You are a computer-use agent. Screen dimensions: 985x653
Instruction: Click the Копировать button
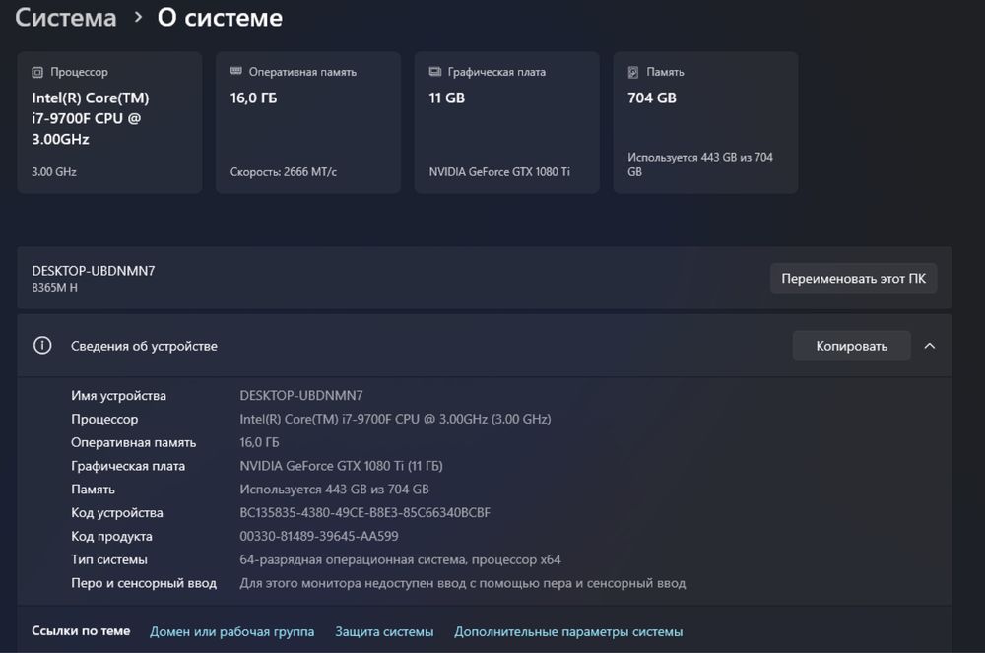pyautogui.click(x=851, y=346)
